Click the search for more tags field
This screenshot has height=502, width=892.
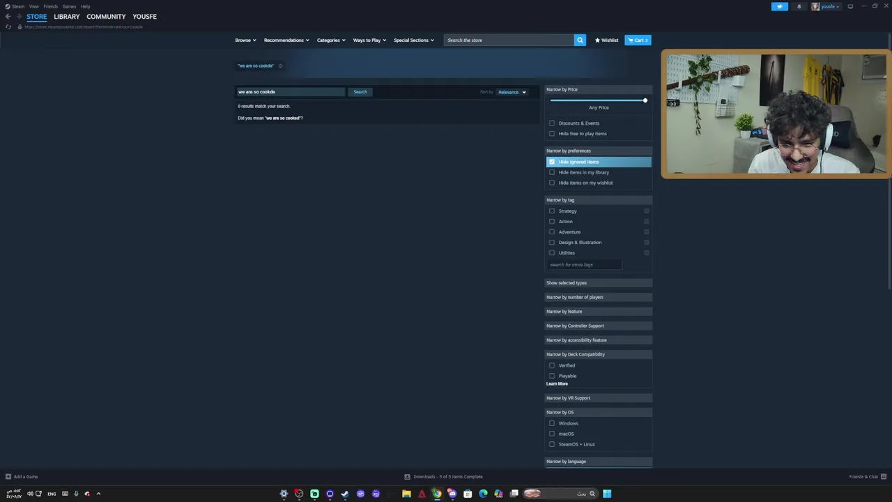(x=584, y=265)
